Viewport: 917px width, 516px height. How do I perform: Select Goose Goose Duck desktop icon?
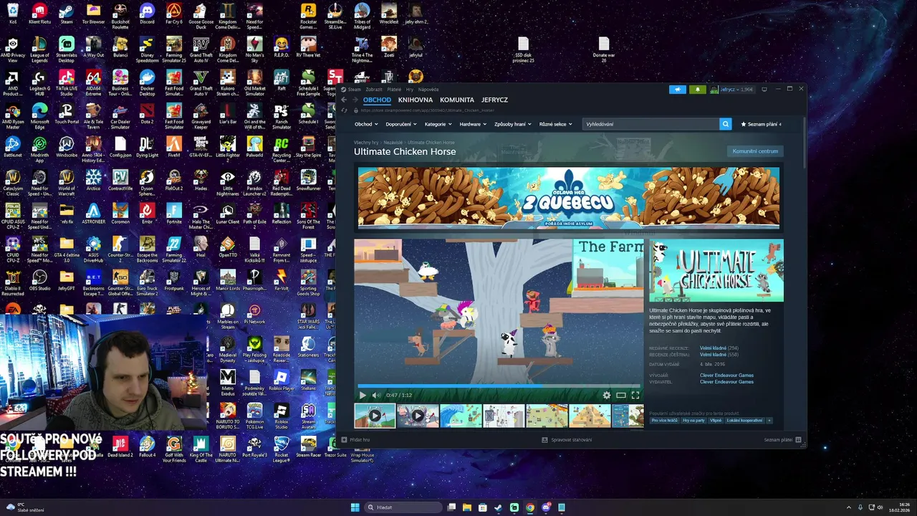[201, 14]
